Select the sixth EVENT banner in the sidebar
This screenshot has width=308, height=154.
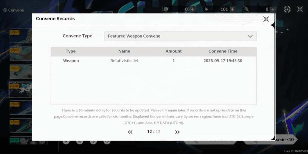pyautogui.click(x=20, y=125)
